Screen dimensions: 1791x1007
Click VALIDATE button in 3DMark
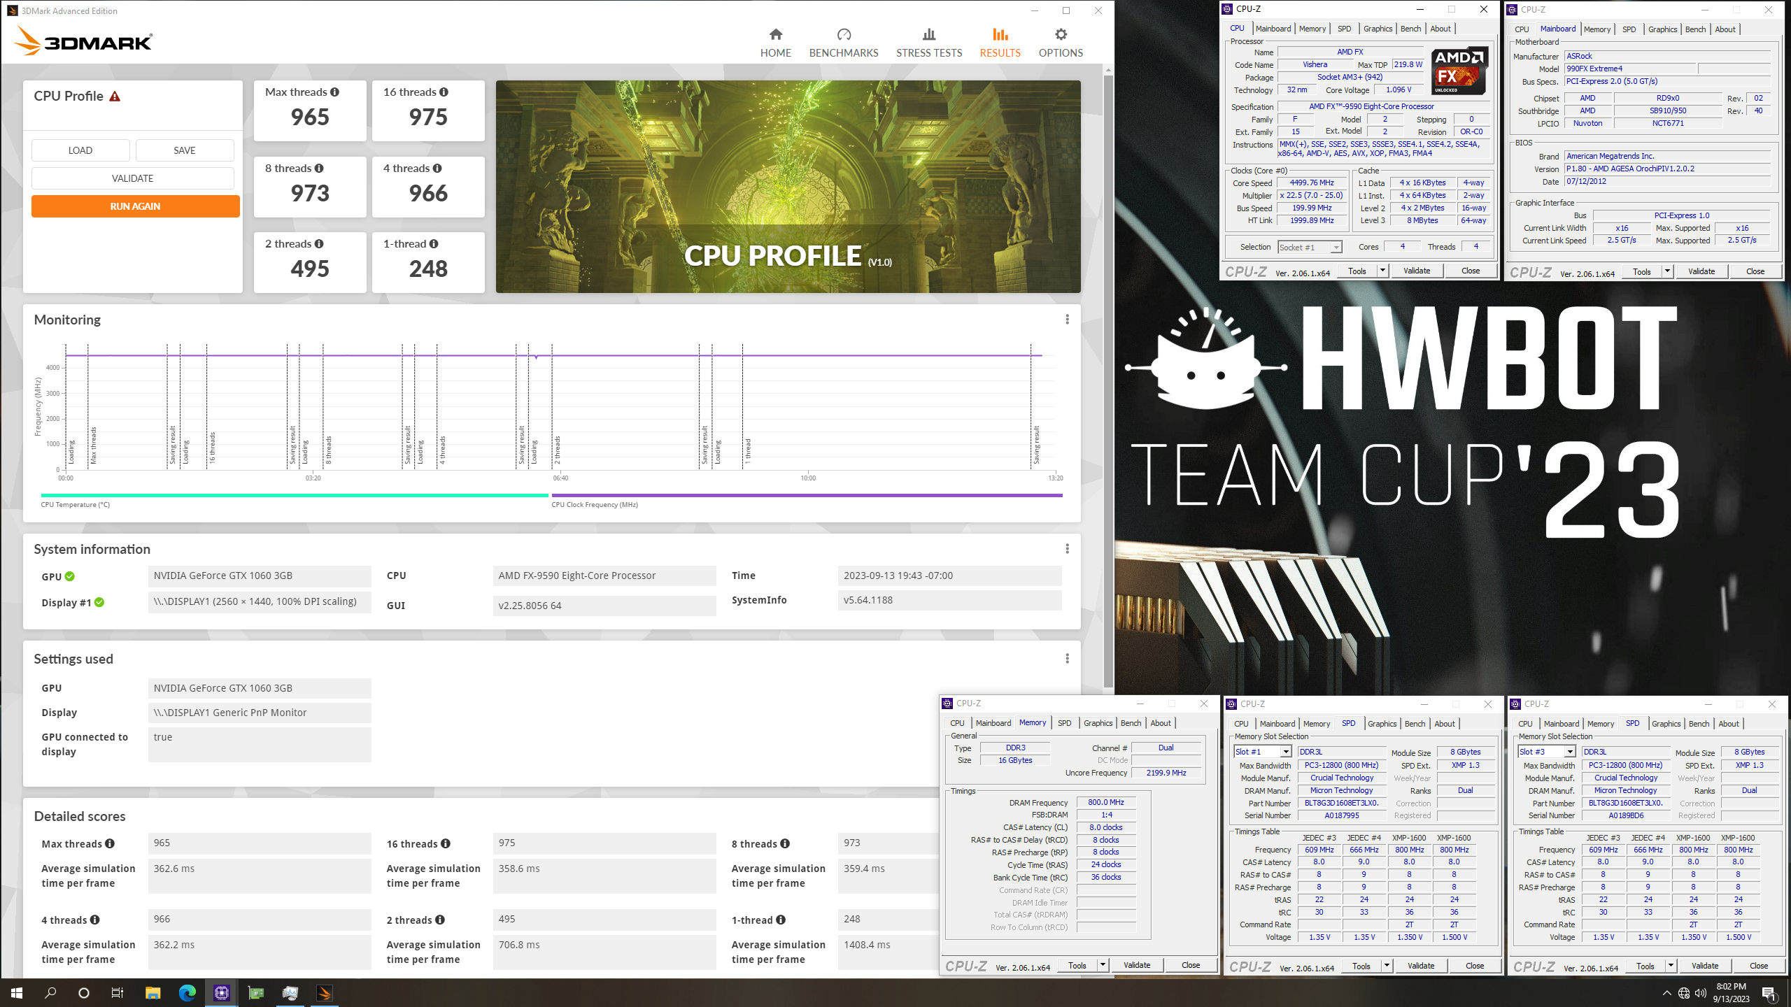click(133, 178)
